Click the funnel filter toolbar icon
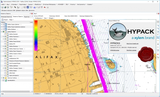The image size is (160, 97). tap(42, 7)
